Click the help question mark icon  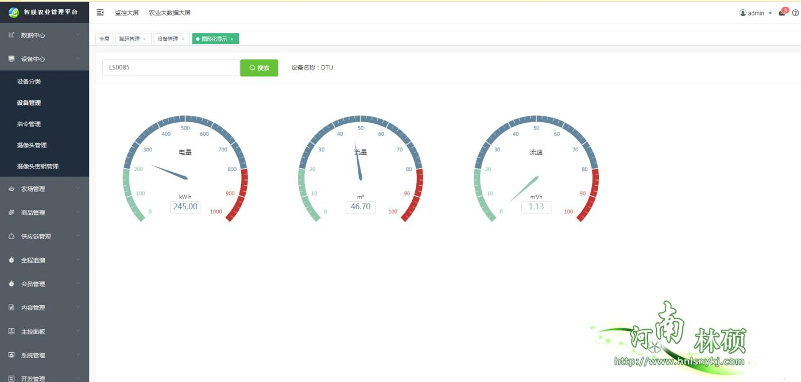point(795,13)
